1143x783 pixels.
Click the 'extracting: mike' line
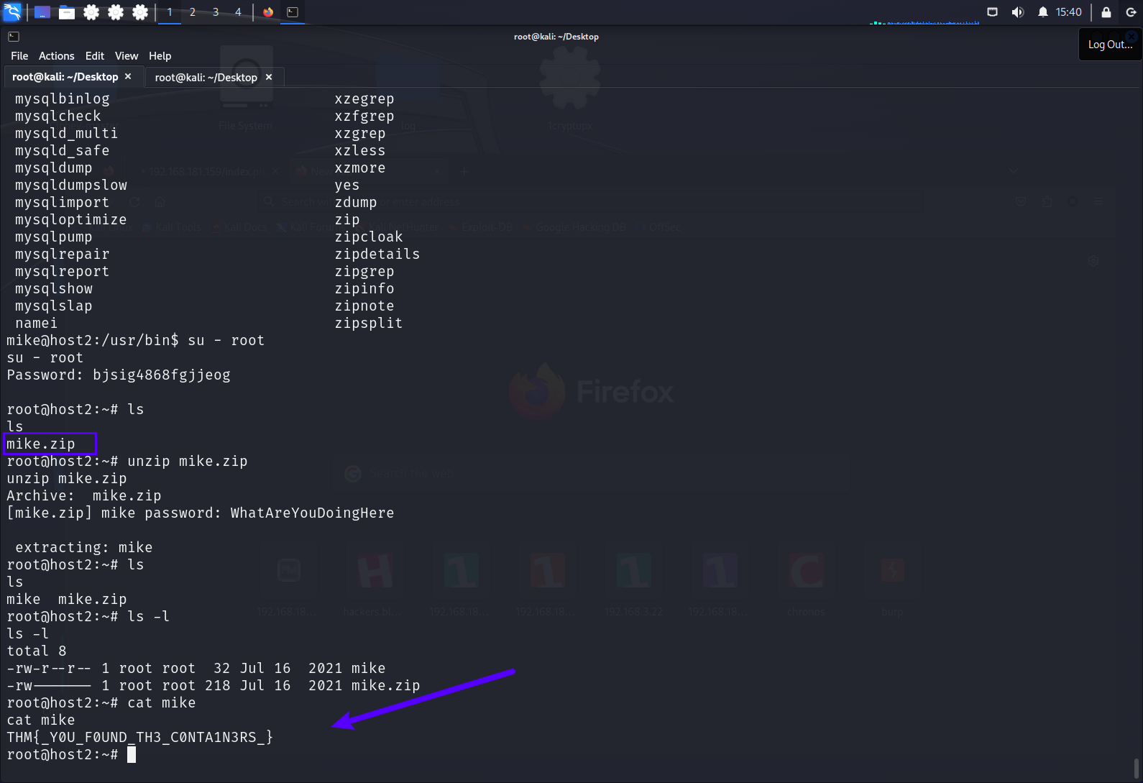(84, 547)
